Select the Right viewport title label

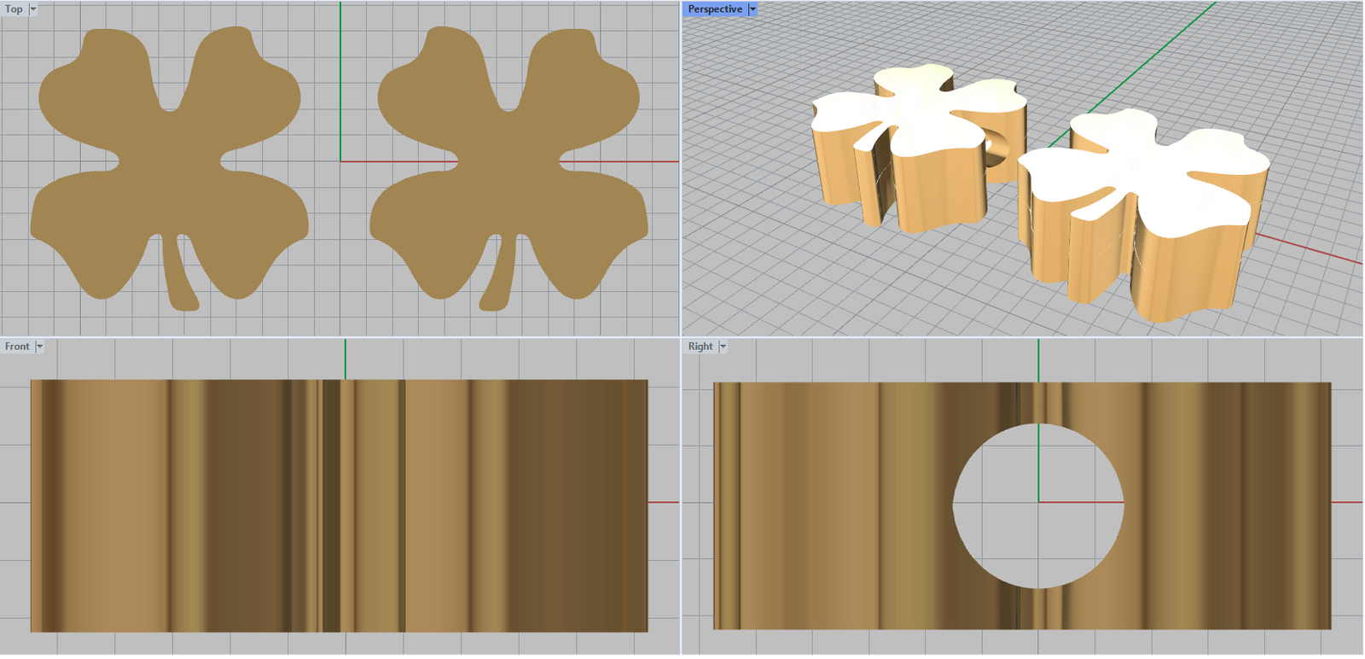[700, 347]
